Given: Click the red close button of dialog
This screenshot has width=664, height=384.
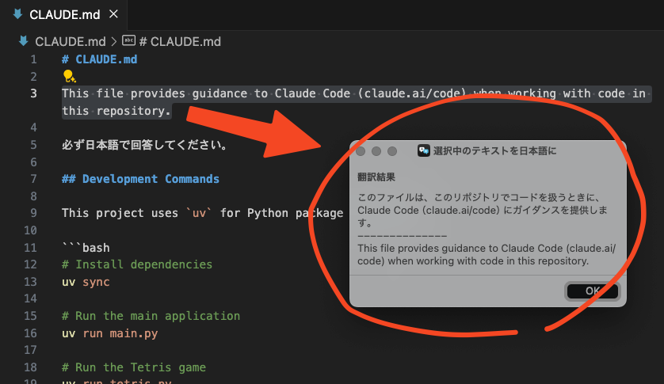Looking at the screenshot, I should [x=361, y=151].
